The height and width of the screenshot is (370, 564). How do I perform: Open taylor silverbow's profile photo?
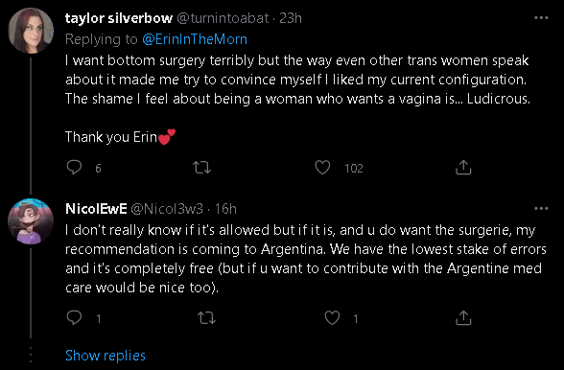coord(31,31)
